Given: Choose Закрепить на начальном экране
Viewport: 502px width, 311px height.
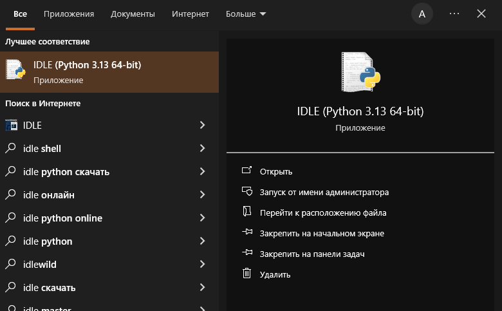Looking at the screenshot, I should tap(322, 234).
